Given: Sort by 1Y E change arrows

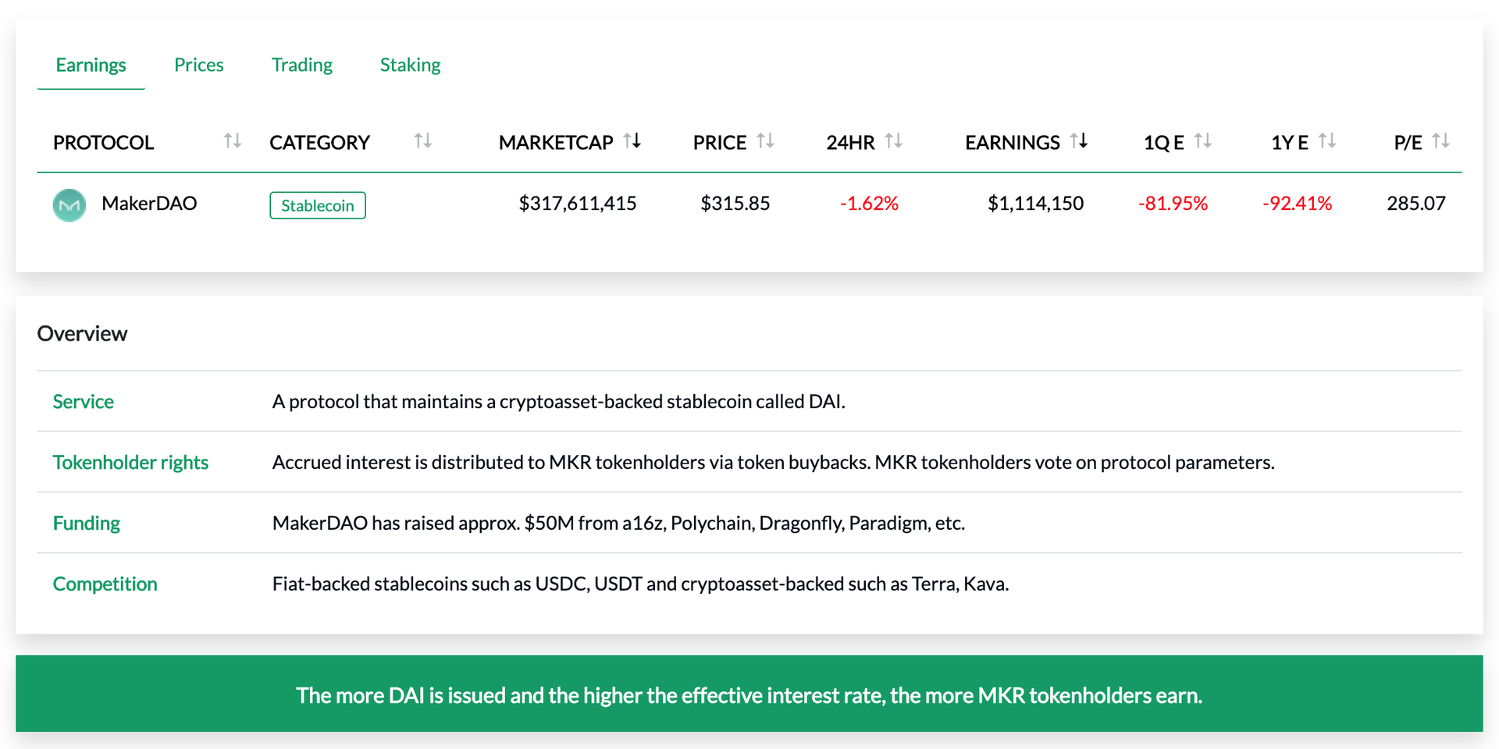Looking at the screenshot, I should pyautogui.click(x=1327, y=141).
